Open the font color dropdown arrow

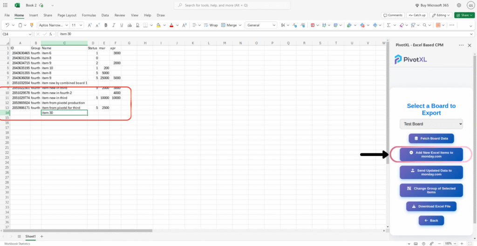point(177,25)
